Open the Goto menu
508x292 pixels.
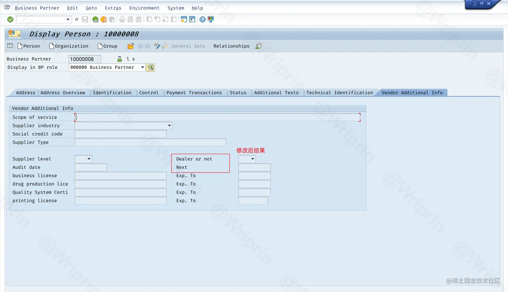click(91, 8)
